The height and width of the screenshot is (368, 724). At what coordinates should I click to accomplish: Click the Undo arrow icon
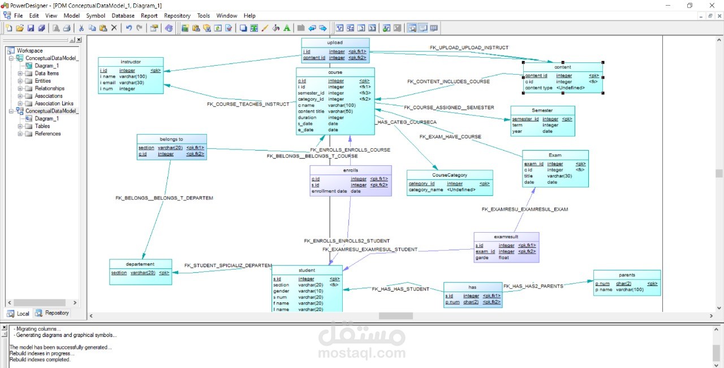[x=129, y=28]
